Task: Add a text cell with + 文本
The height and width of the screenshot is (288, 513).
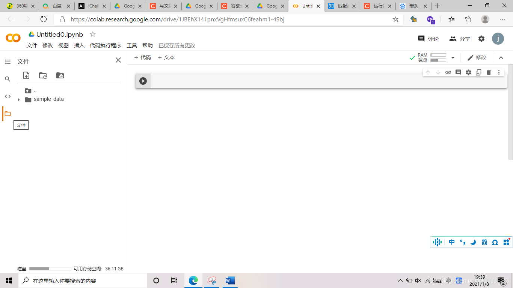Action: point(166,57)
